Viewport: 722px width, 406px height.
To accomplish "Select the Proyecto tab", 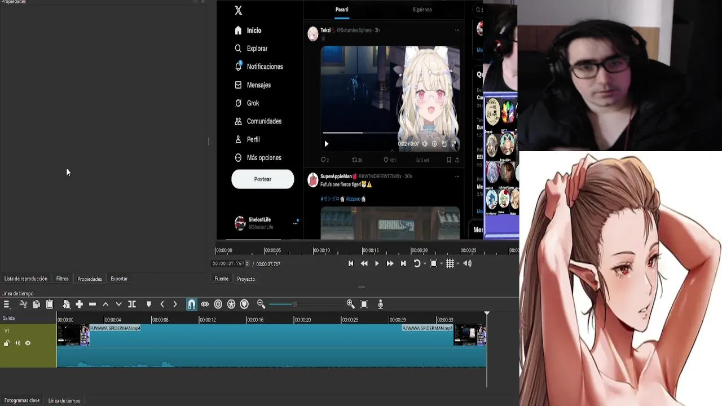I will (x=246, y=279).
